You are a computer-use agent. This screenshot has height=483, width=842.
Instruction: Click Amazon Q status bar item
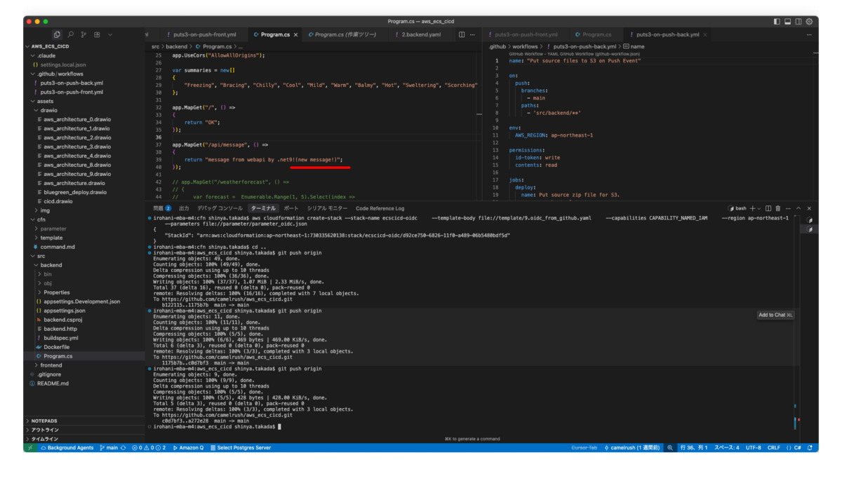click(188, 447)
